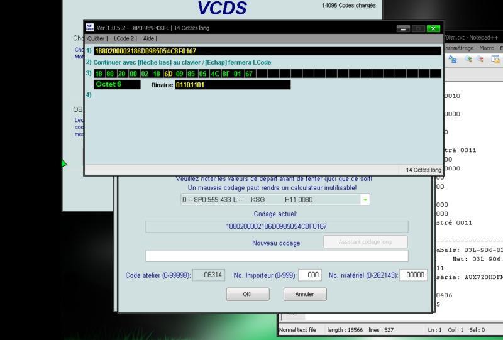Select the byte cell 4C
The image size is (503, 340).
(214, 74)
